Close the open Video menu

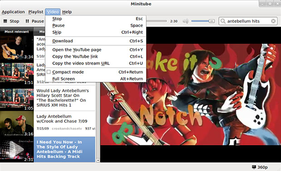[53, 12]
